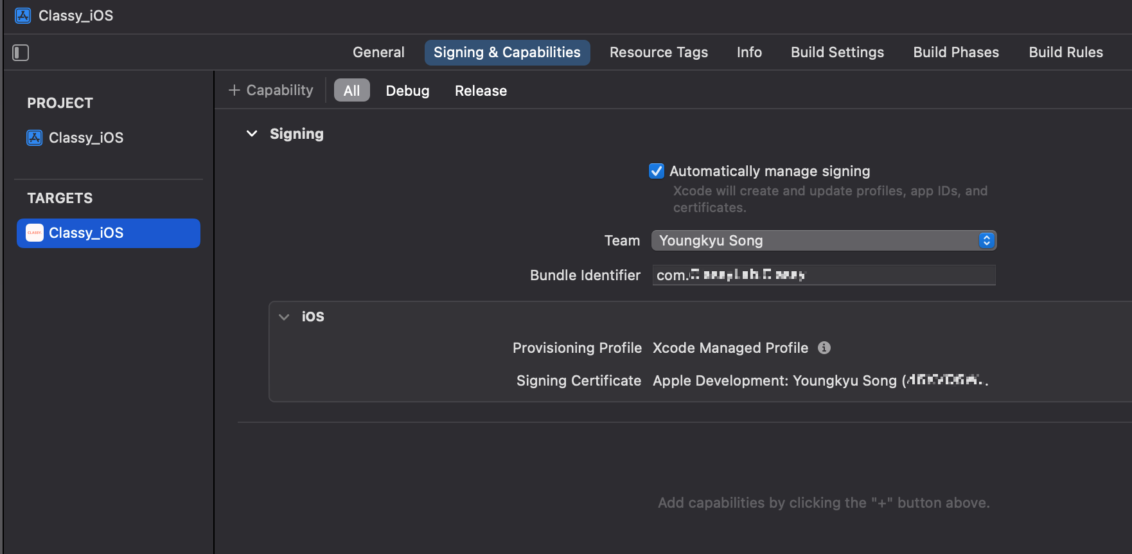The image size is (1132, 554).
Task: Open the Info tab
Action: click(749, 53)
